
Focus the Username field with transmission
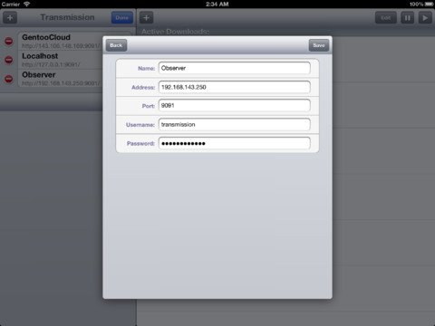point(235,124)
